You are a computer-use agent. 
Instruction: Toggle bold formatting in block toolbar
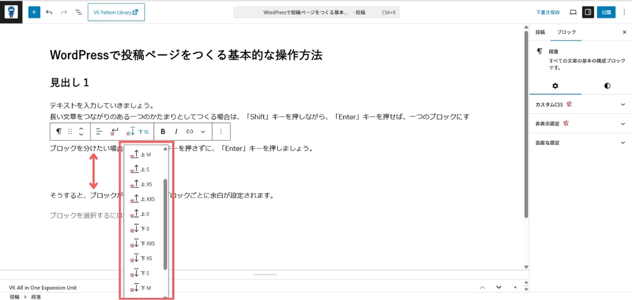click(x=163, y=131)
